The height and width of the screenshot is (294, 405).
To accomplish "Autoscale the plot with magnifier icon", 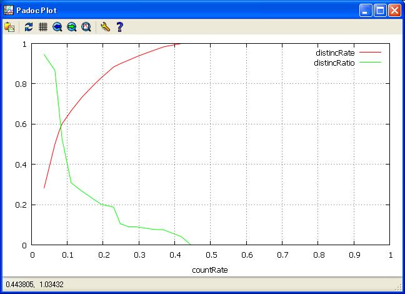I will click(x=86, y=27).
